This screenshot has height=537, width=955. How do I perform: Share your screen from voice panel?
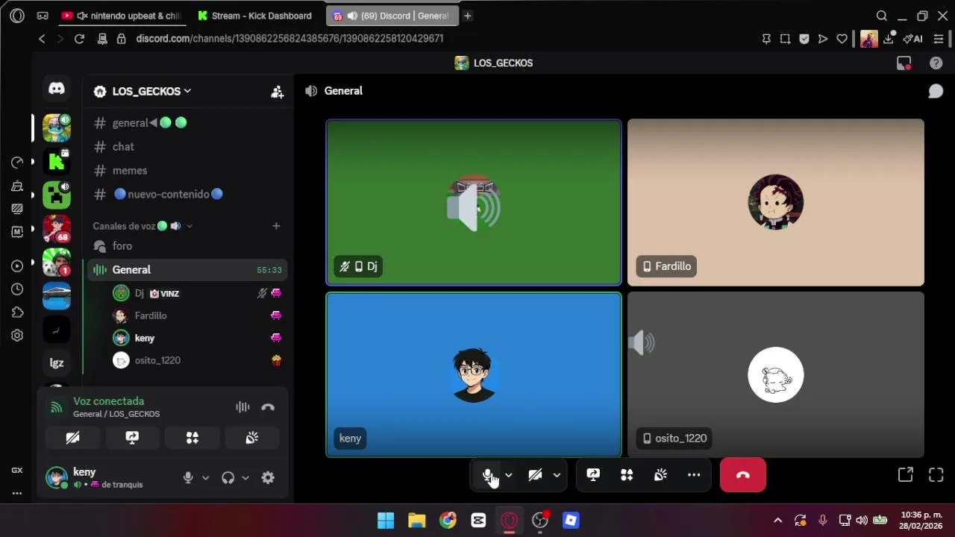[132, 438]
